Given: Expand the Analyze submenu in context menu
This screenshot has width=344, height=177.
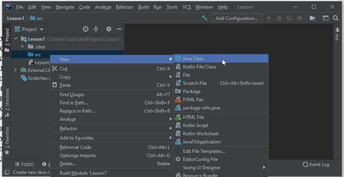Looking at the screenshot, I should [111, 119].
